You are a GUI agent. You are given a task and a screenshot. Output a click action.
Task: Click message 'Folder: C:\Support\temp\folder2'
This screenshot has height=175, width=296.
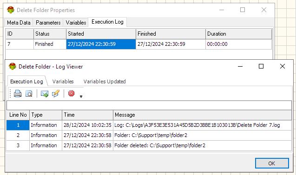coord(203,135)
